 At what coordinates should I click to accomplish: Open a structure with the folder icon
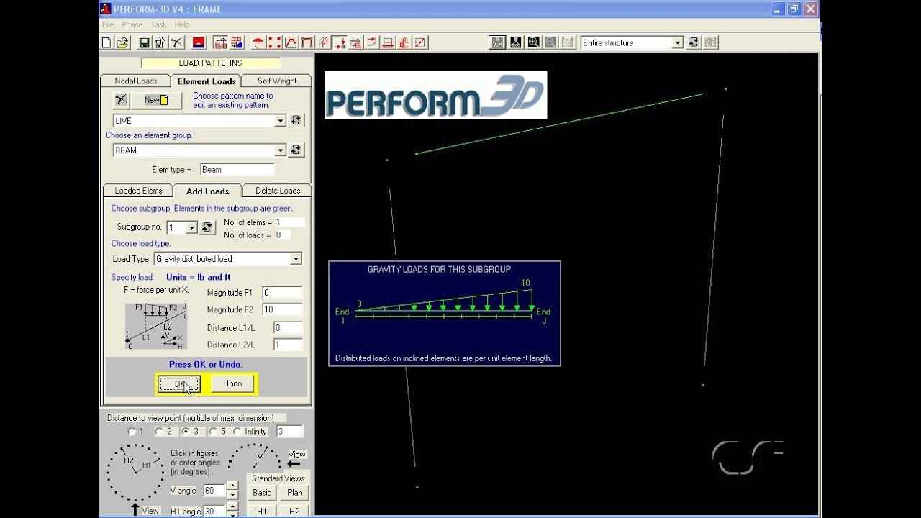pyautogui.click(x=122, y=43)
